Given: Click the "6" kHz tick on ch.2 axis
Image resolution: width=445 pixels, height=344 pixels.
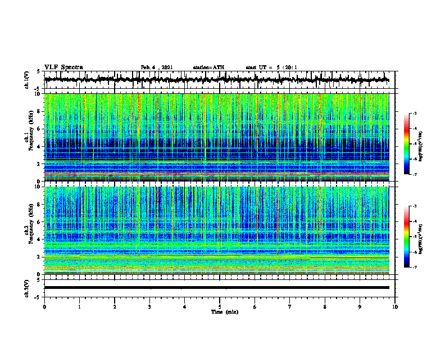Looking at the screenshot, I should [39, 222].
